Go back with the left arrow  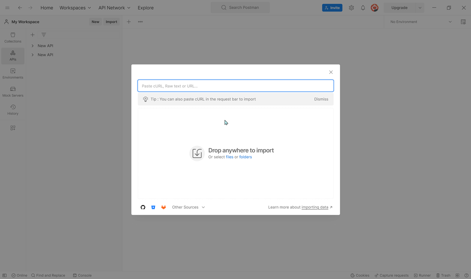[x=20, y=8]
